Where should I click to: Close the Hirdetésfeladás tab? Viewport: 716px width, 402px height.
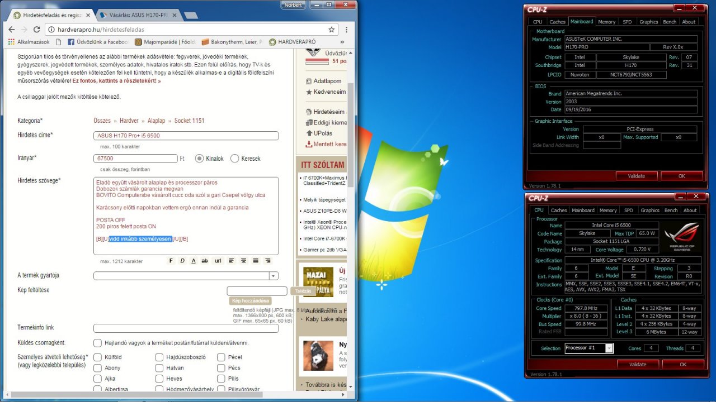(87, 15)
